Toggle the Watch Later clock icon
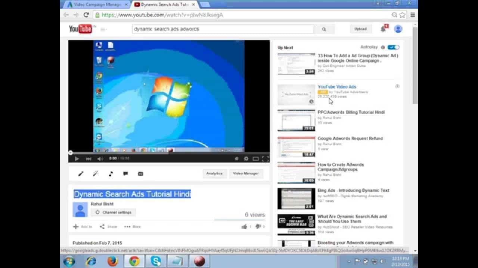Image resolution: width=478 pixels, height=268 pixels. [237, 159]
